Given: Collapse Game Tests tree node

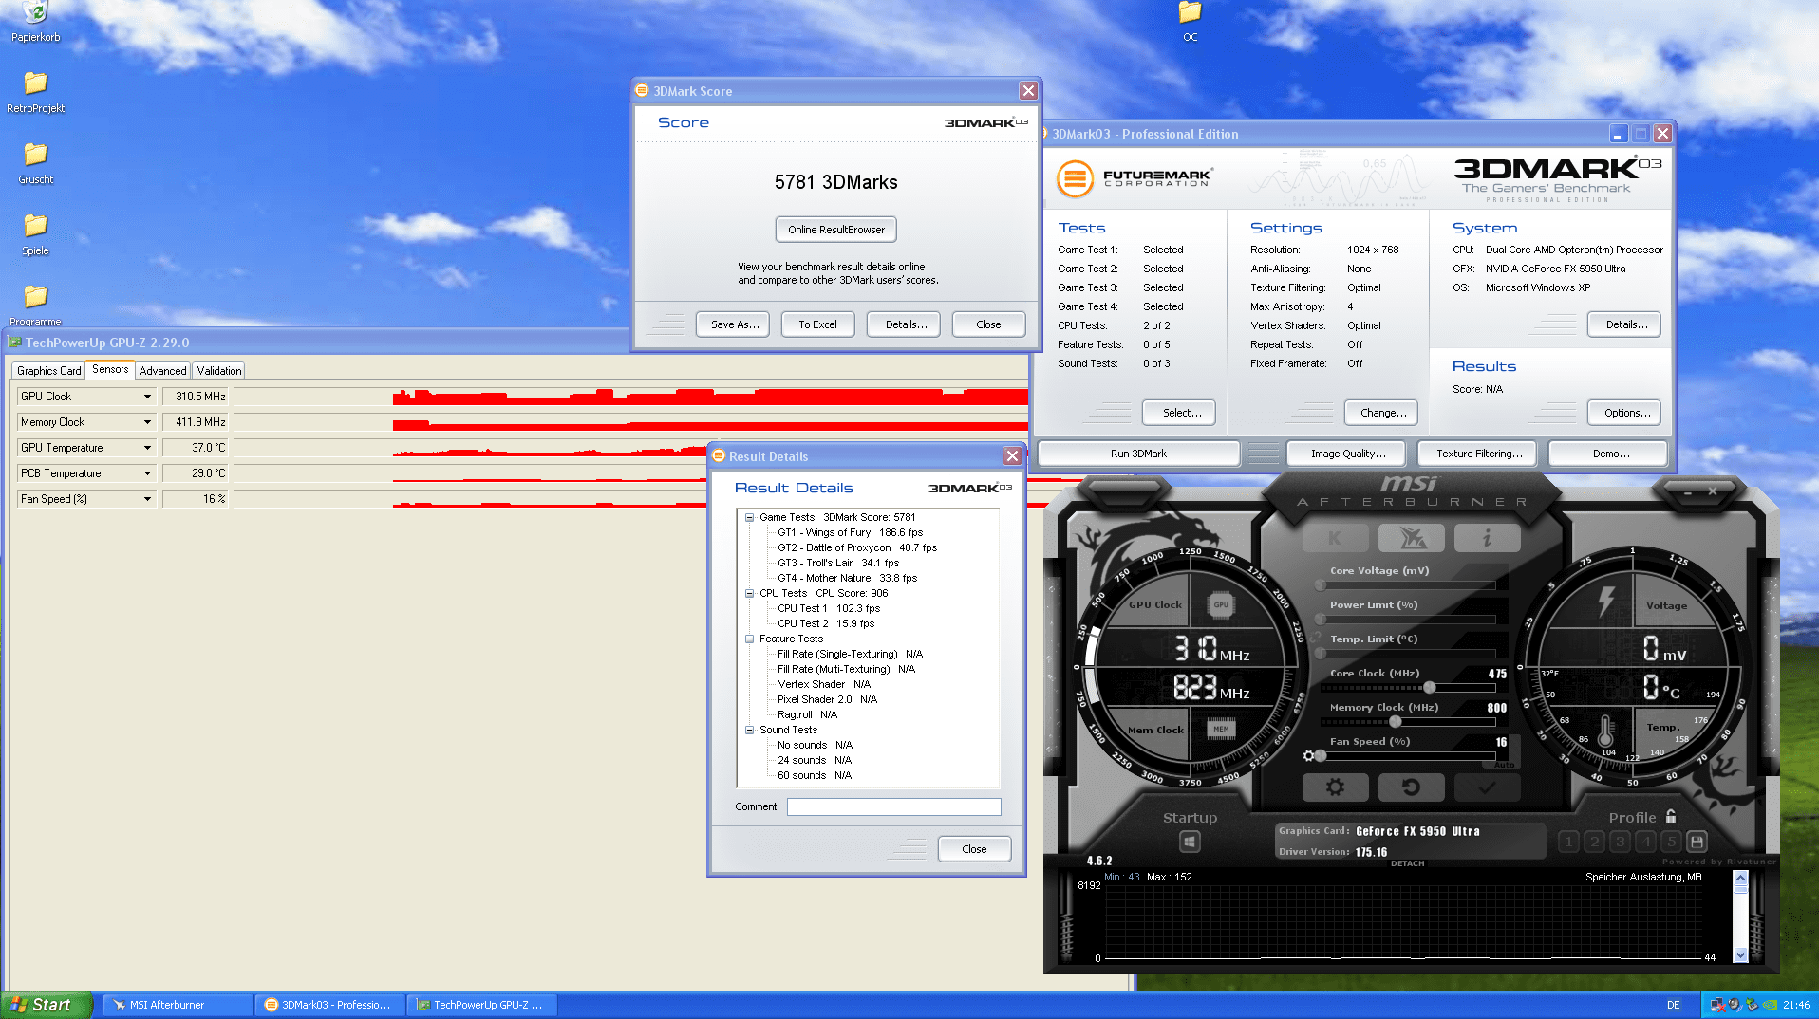Looking at the screenshot, I should 749,518.
